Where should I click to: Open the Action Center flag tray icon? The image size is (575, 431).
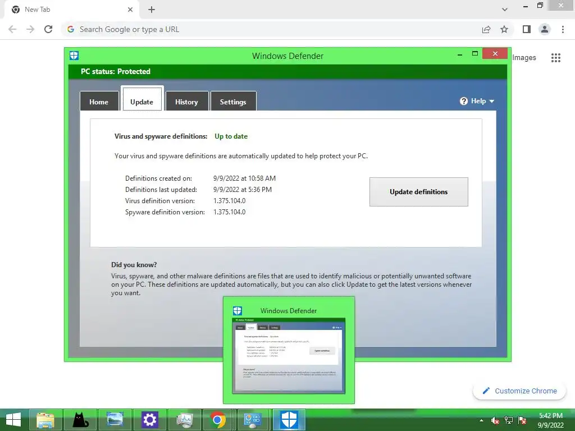pyautogui.click(x=522, y=420)
